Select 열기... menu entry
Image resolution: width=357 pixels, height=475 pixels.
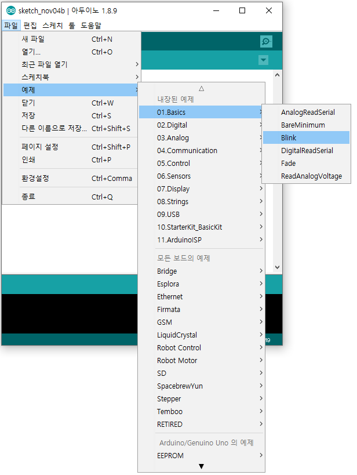[x=72, y=52]
